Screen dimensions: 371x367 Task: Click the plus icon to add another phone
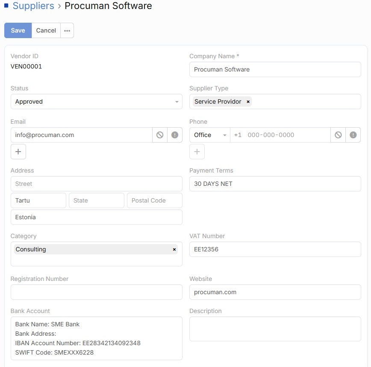197,151
